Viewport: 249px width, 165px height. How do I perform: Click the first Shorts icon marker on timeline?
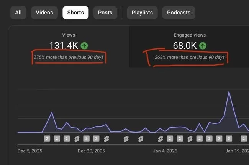77,139
